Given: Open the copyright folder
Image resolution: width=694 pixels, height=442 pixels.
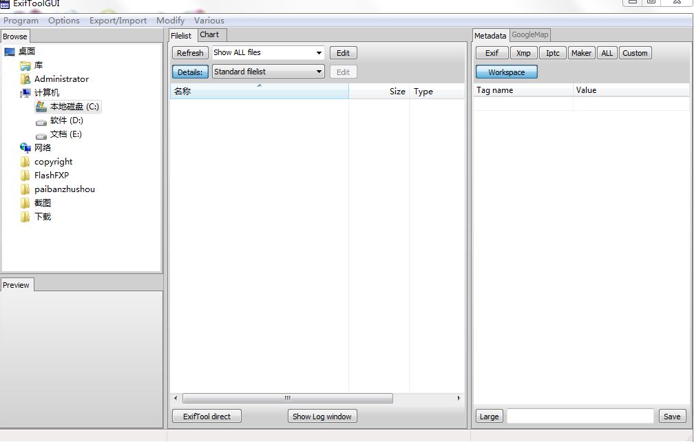Looking at the screenshot, I should (x=53, y=161).
